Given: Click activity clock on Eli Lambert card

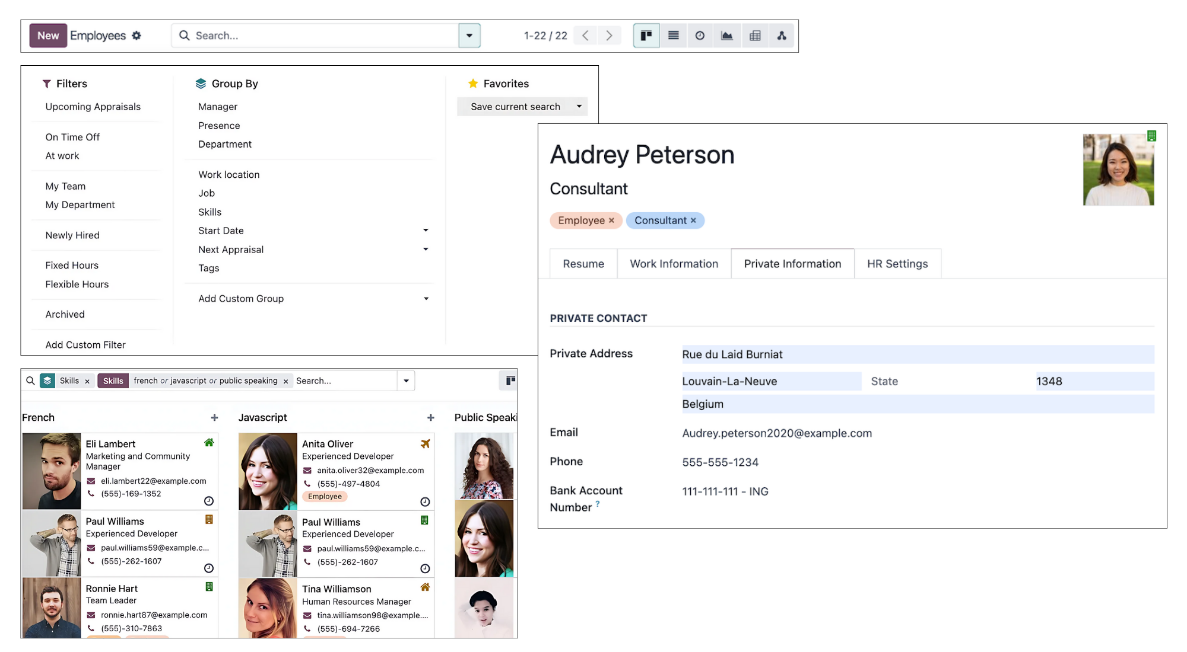Looking at the screenshot, I should coord(209,501).
